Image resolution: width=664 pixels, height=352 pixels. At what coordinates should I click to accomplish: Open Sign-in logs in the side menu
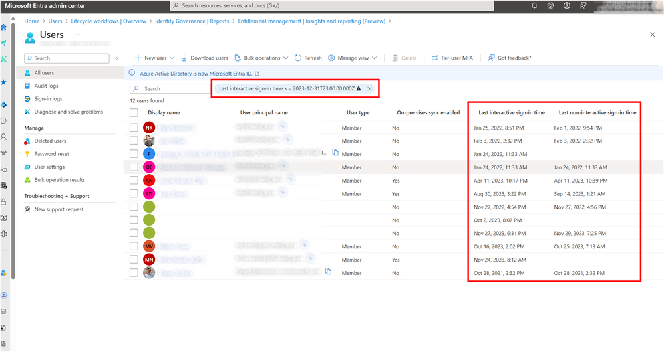[48, 98]
